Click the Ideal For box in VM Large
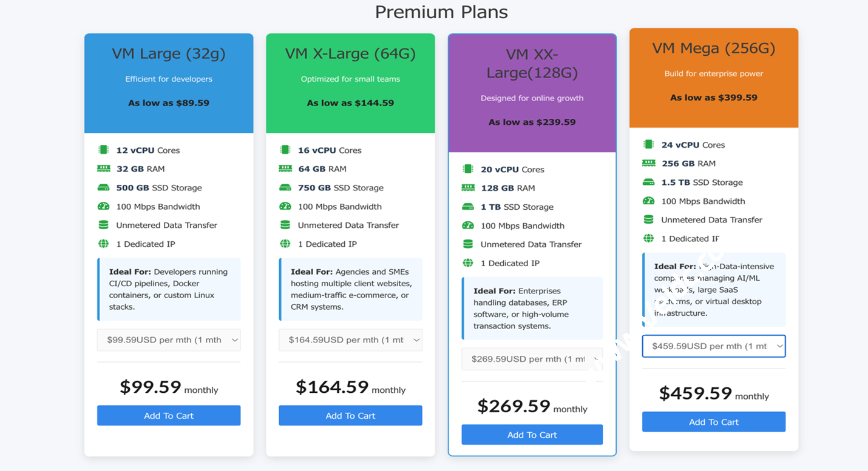Viewport: 868px width, 471px height. click(x=169, y=289)
